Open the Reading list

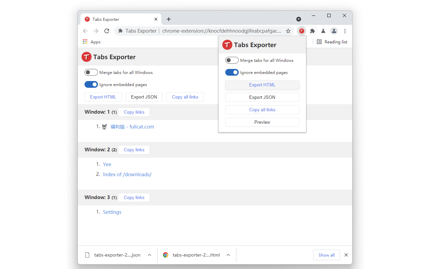click(332, 42)
